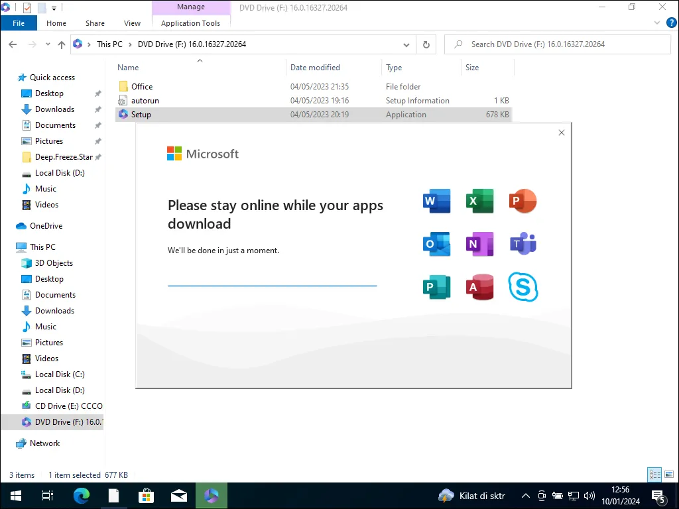The width and height of the screenshot is (679, 509).
Task: Show hidden icons in the system tray
Action: point(526,495)
